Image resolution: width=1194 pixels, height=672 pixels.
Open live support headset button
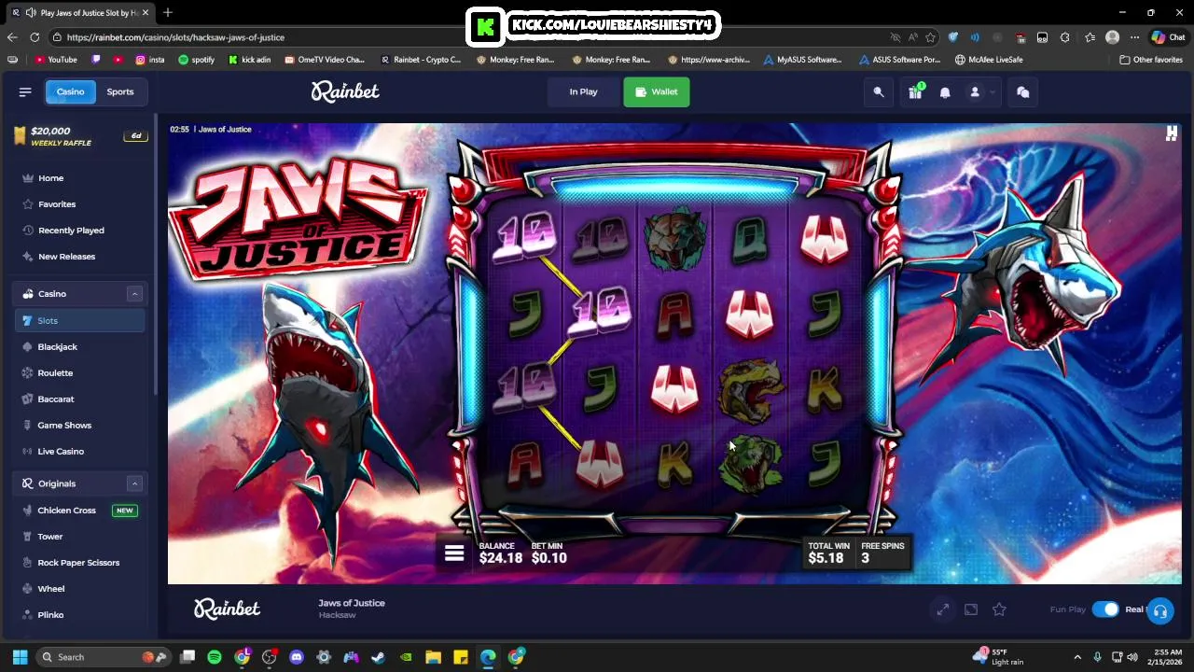(x=1160, y=611)
